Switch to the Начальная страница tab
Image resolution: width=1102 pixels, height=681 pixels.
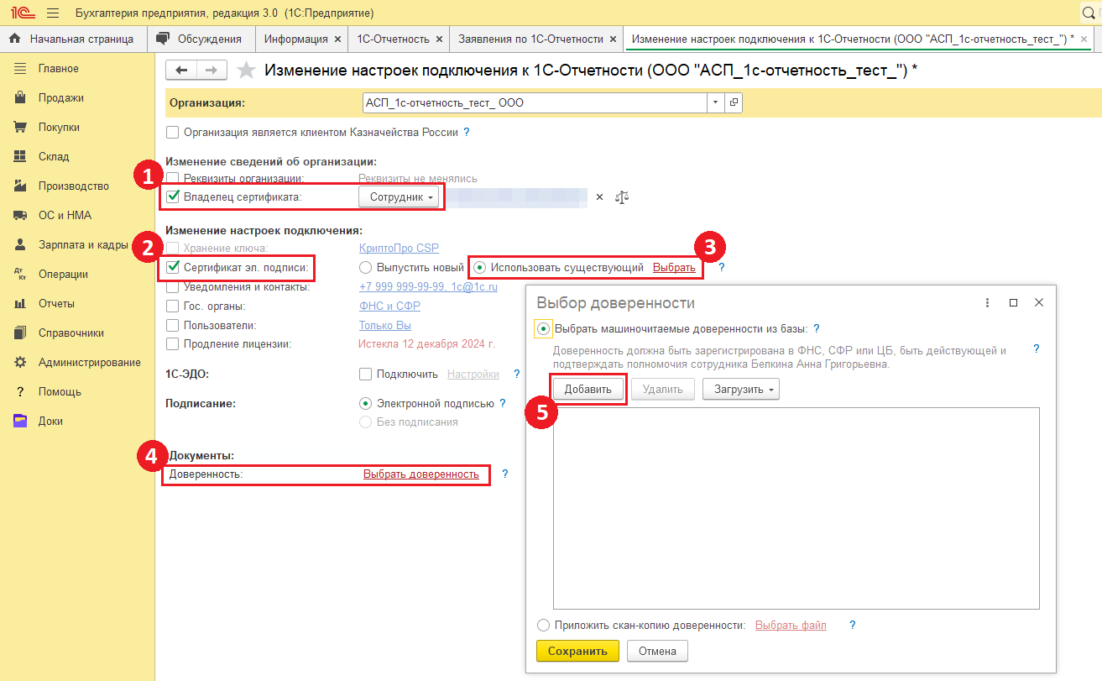(x=73, y=39)
